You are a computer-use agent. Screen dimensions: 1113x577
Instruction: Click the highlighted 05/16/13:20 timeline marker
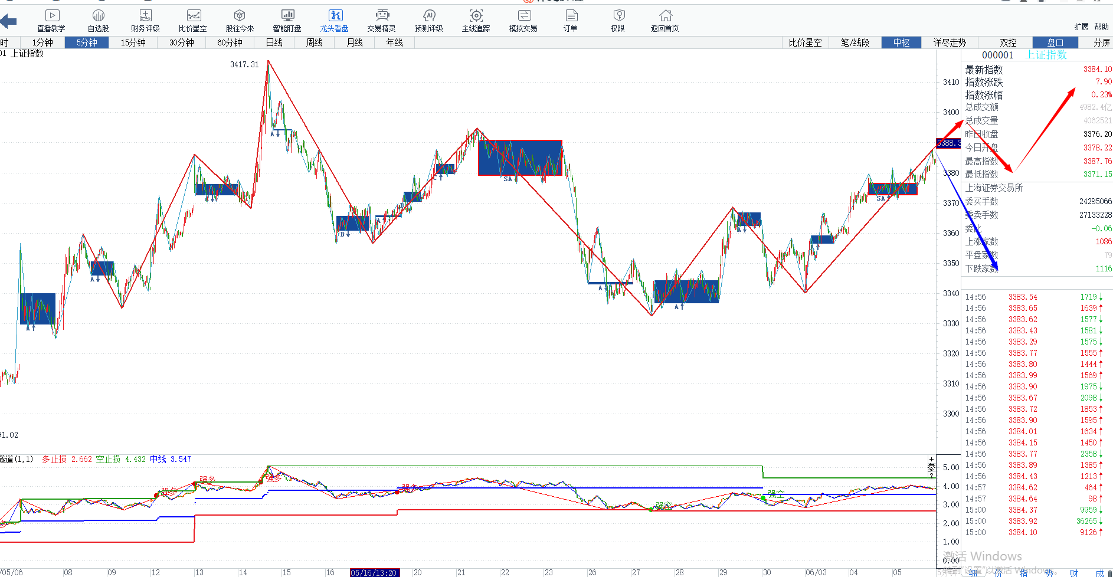374,572
